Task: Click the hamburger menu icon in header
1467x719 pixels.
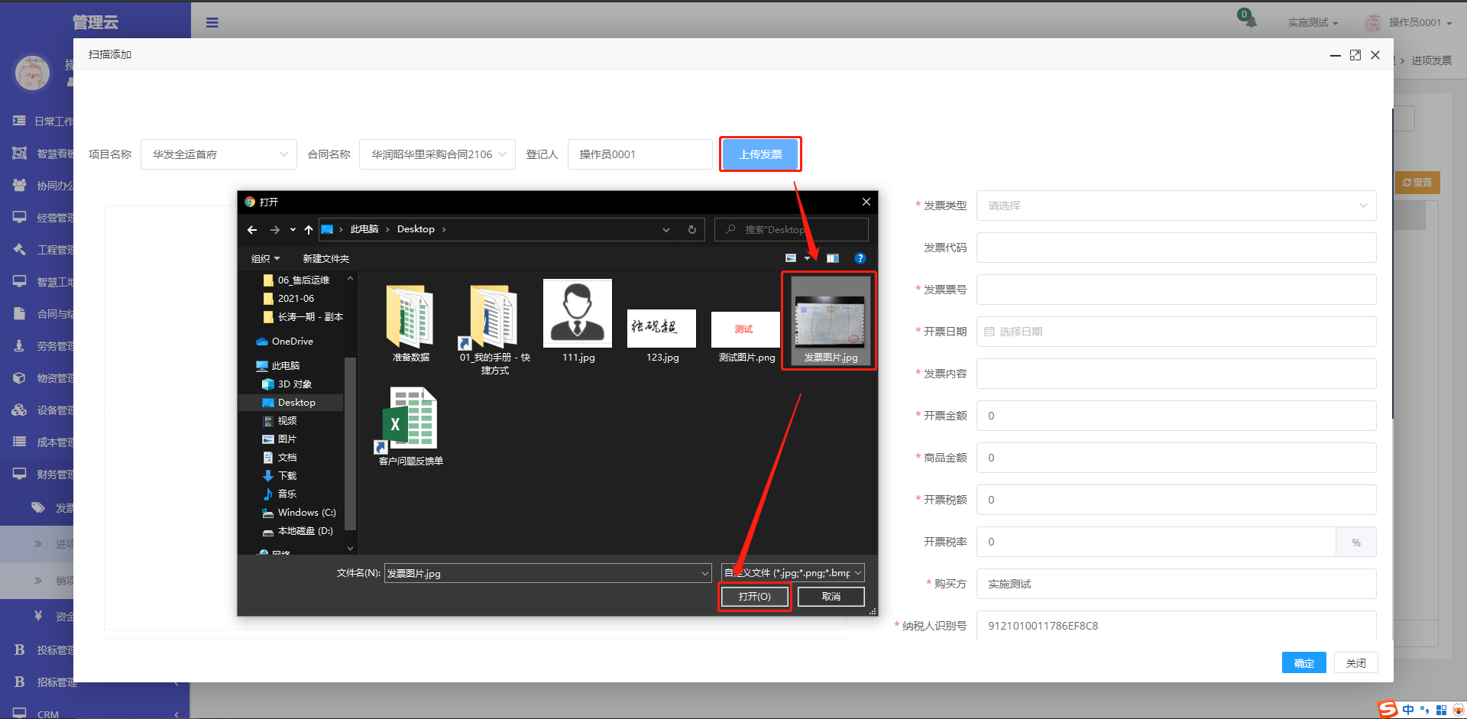Action: [212, 23]
